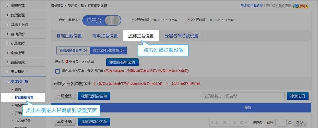This screenshot has width=318, height=128.
Task: Focus the page number input box
Action: pyautogui.click(x=281, y=122)
